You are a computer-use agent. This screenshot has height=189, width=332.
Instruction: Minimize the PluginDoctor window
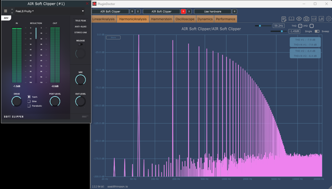(304, 4)
